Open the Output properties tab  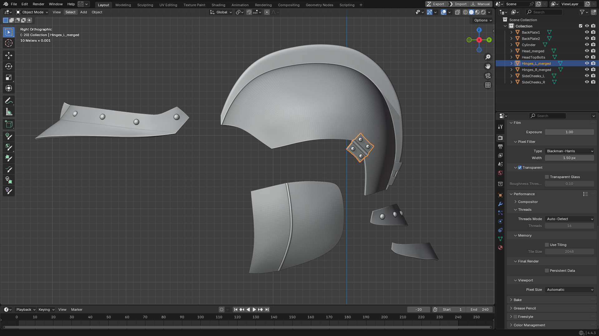pyautogui.click(x=500, y=146)
